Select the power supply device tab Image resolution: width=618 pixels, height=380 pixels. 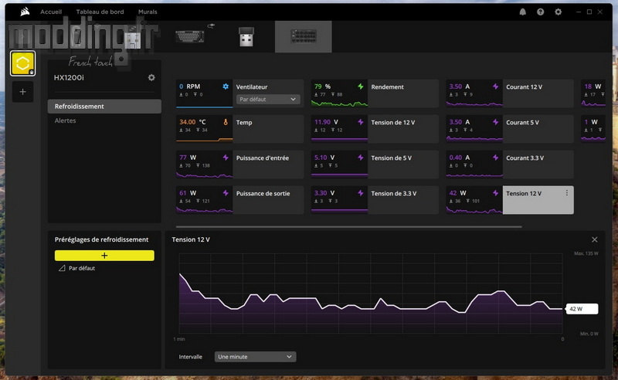[x=304, y=36]
